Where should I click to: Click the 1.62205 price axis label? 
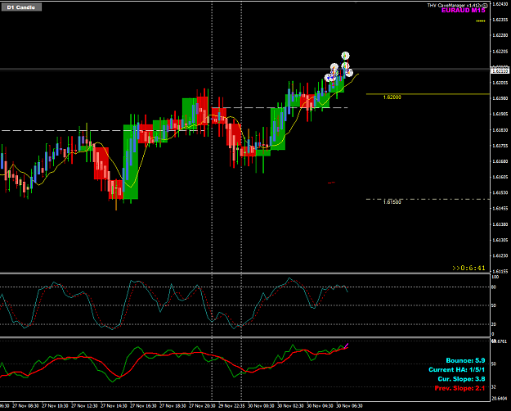(500, 52)
